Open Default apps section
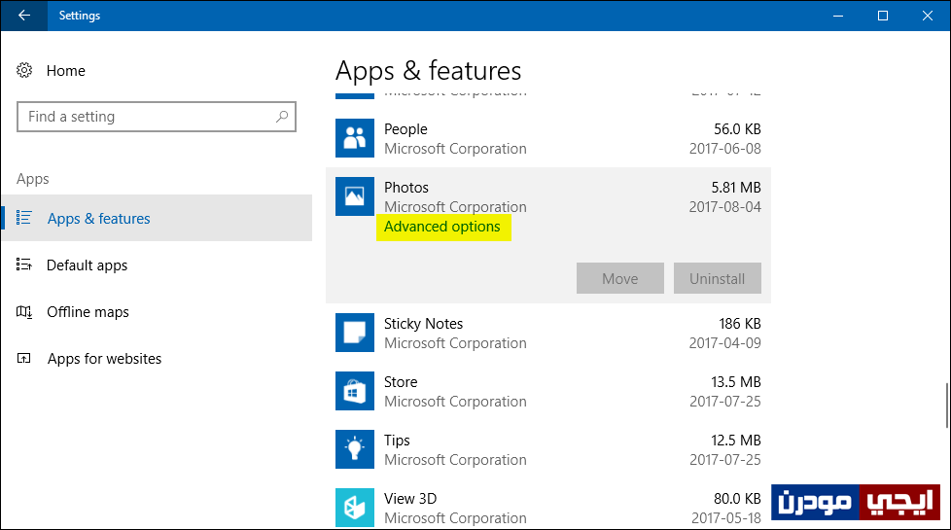The image size is (951, 530). point(87,265)
